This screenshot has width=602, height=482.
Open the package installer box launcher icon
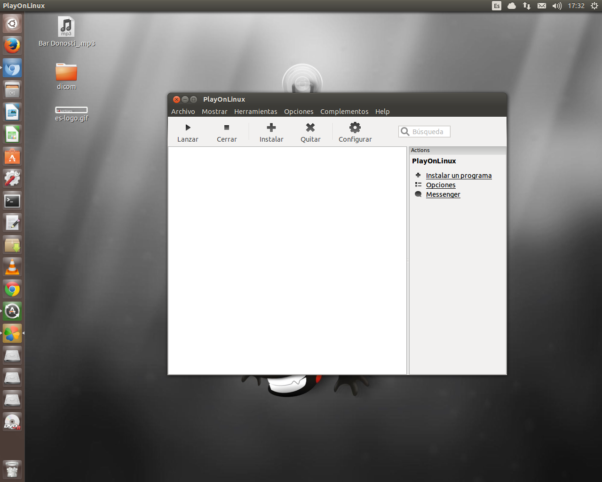(x=12, y=245)
